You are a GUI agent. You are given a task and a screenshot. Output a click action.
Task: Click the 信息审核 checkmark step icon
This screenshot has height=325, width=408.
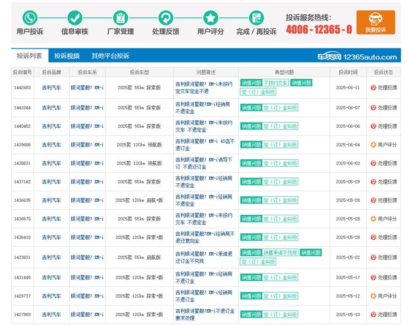[x=75, y=18]
